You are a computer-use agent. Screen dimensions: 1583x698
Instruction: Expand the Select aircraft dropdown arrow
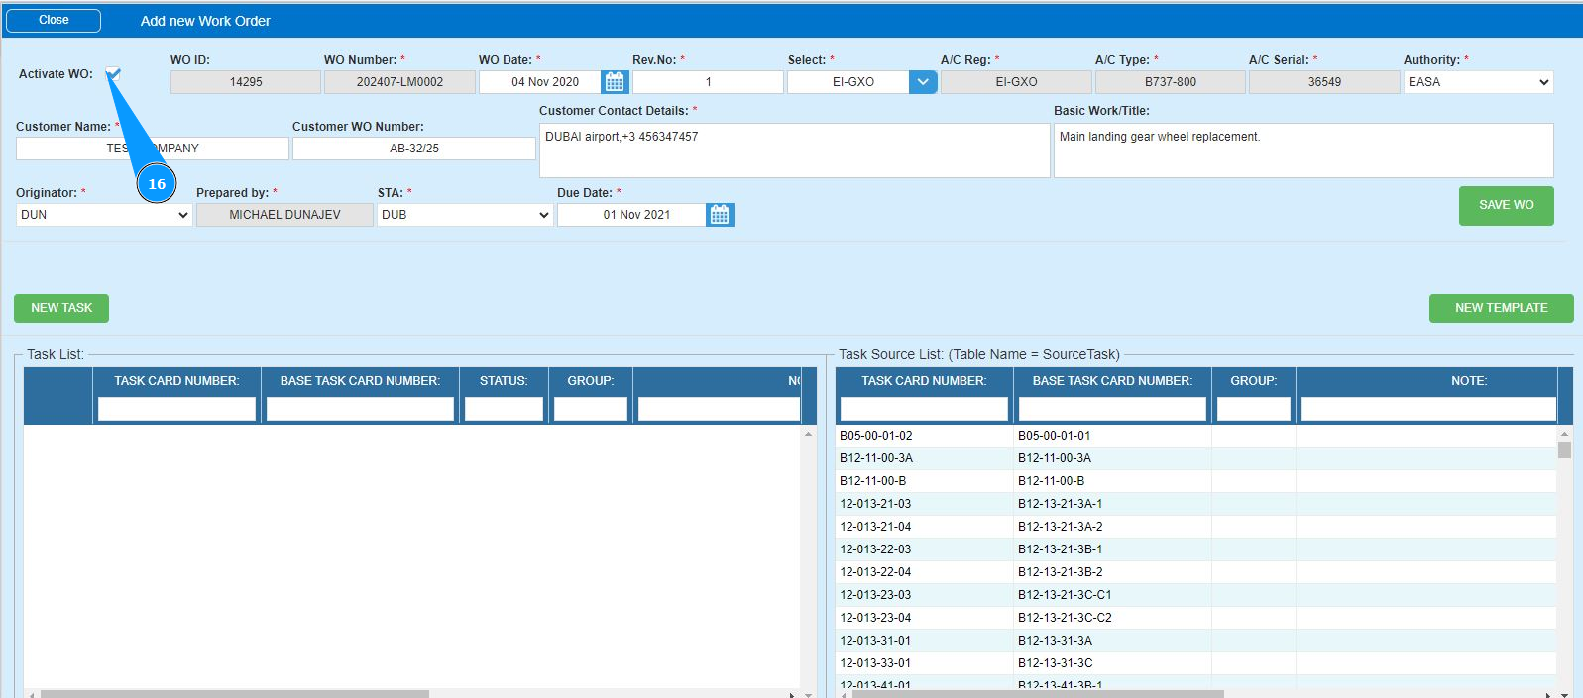[x=922, y=82]
